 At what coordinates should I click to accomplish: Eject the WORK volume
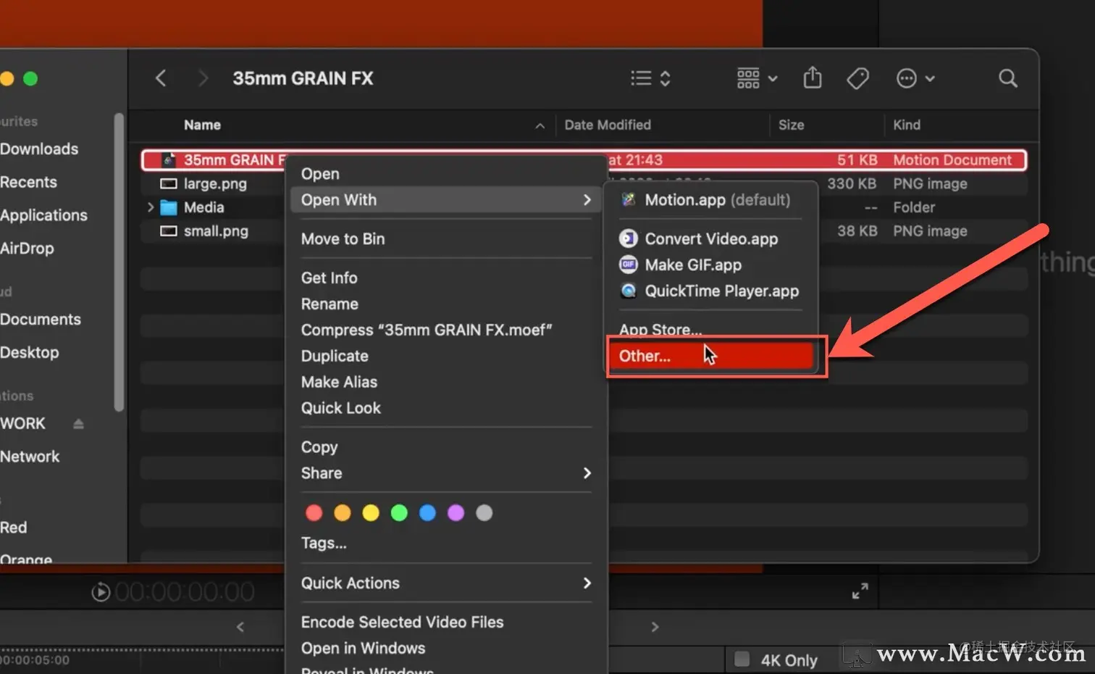tap(78, 424)
